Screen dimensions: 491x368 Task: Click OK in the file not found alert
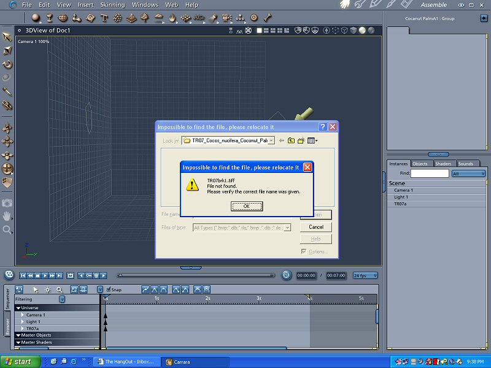(x=247, y=207)
